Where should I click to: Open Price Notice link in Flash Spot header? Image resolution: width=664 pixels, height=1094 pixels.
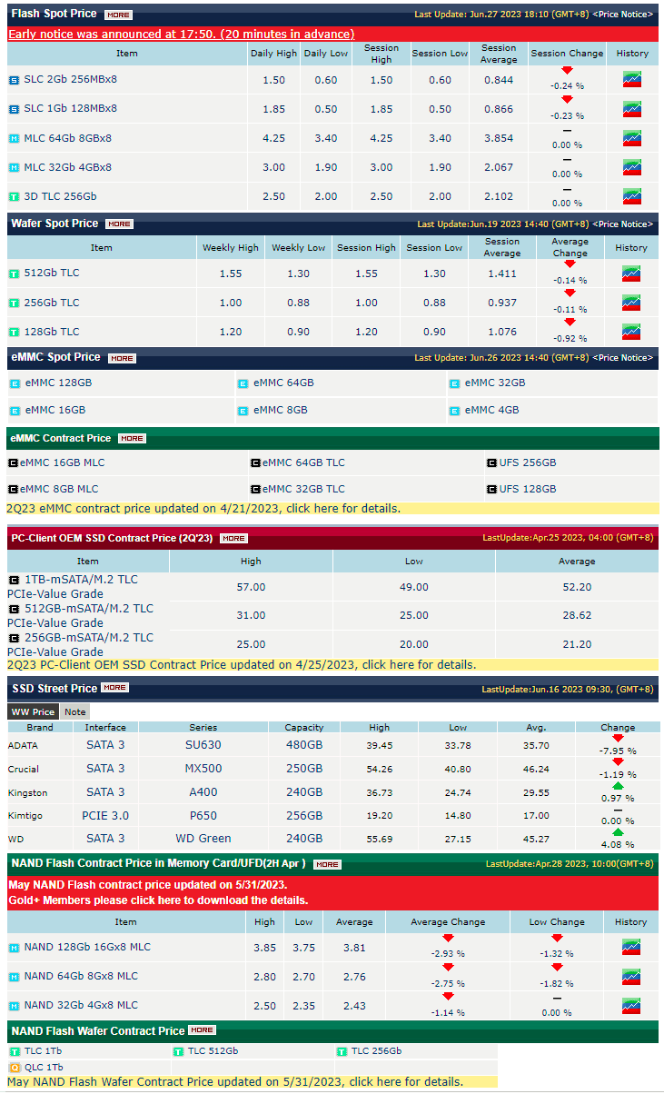622,15
